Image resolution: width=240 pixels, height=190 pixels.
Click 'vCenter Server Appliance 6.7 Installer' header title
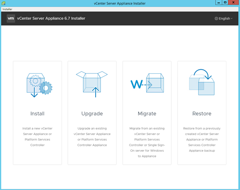click(x=51, y=18)
